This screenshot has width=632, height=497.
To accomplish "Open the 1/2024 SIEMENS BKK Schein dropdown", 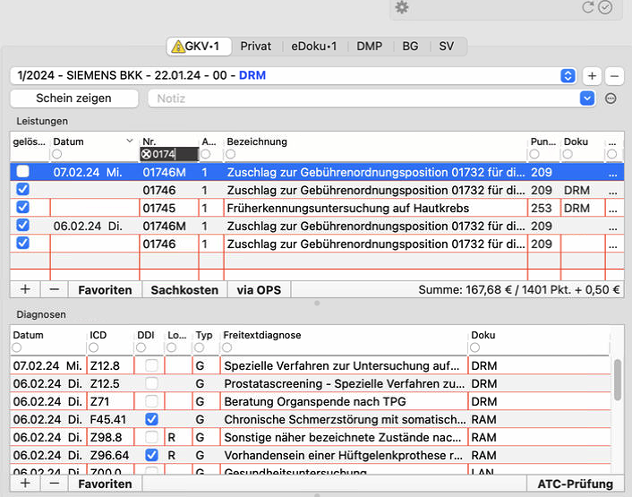I will pos(568,76).
